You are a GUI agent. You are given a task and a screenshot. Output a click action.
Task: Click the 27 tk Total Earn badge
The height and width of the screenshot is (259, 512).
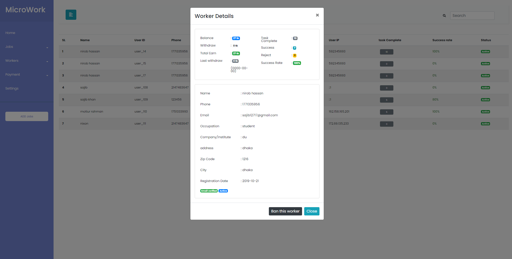(236, 53)
